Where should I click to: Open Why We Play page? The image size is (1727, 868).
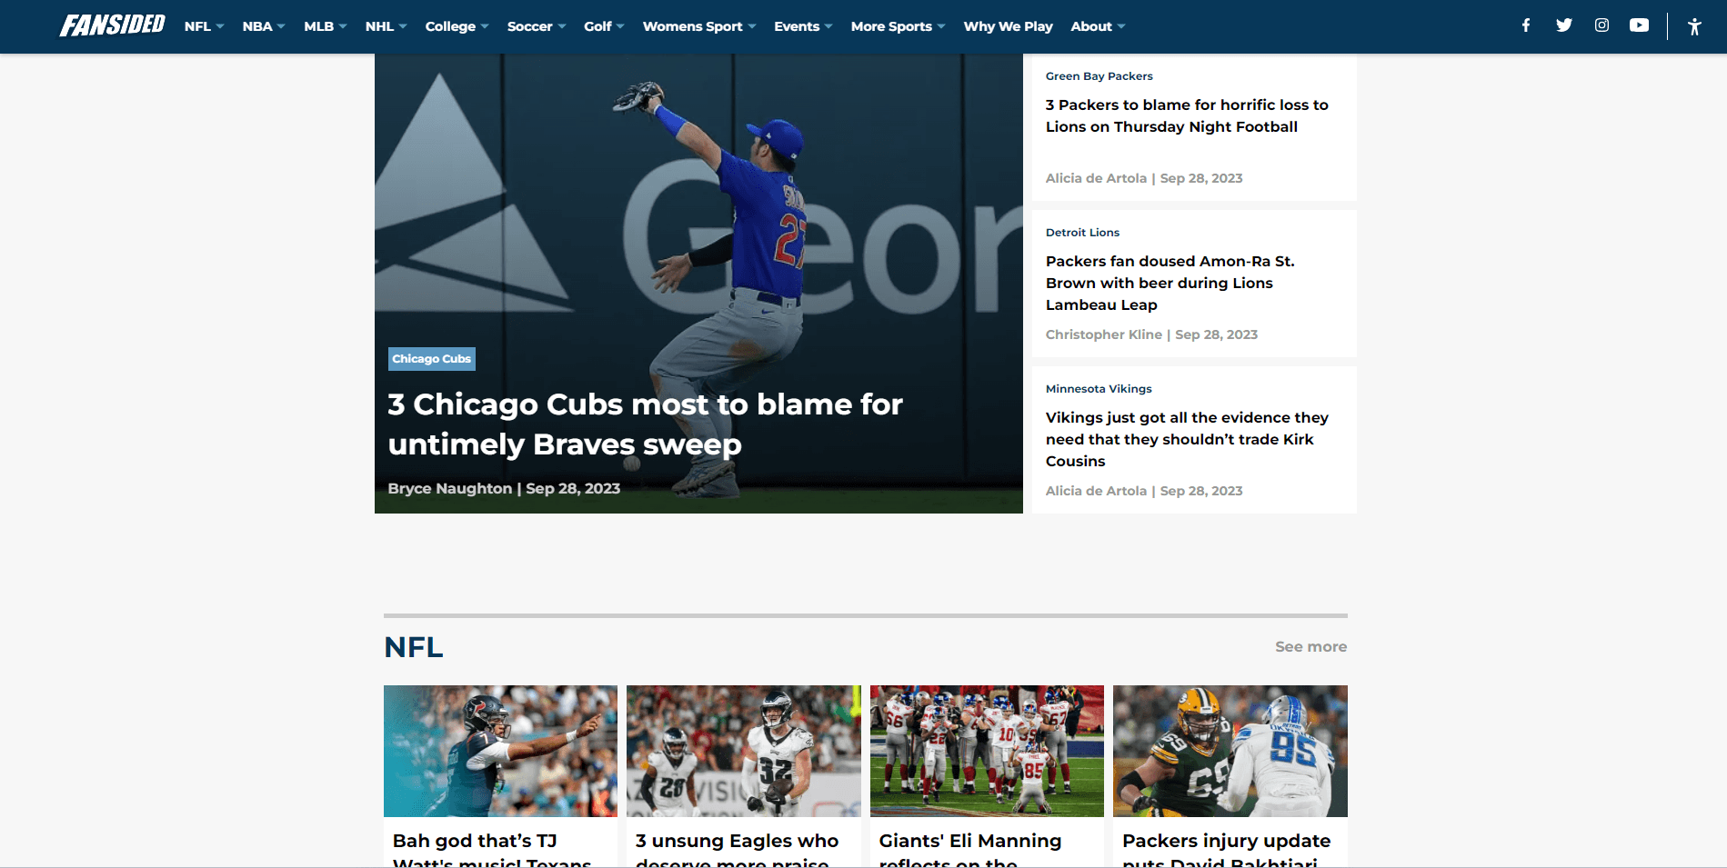[1008, 26]
